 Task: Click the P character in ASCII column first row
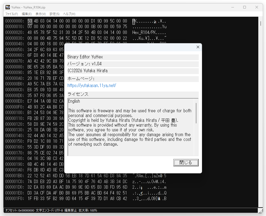click(x=133, y=21)
